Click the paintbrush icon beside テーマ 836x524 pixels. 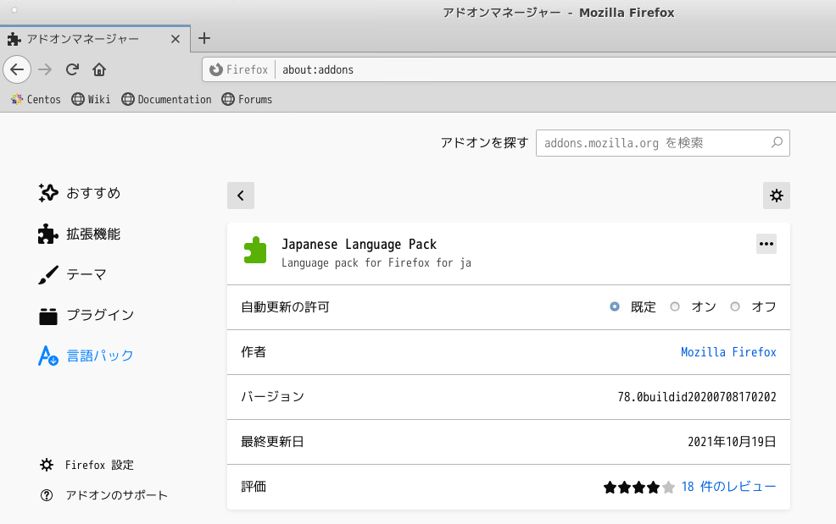[48, 275]
